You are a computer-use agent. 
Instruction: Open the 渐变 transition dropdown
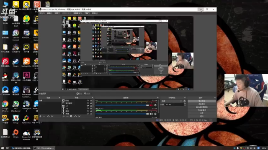172,101
